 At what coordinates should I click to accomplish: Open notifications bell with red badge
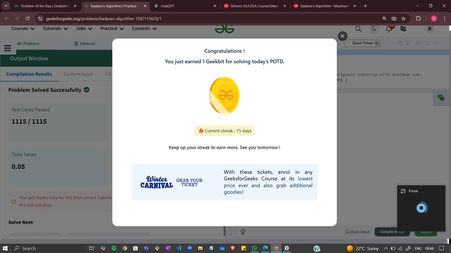pyautogui.click(x=389, y=28)
